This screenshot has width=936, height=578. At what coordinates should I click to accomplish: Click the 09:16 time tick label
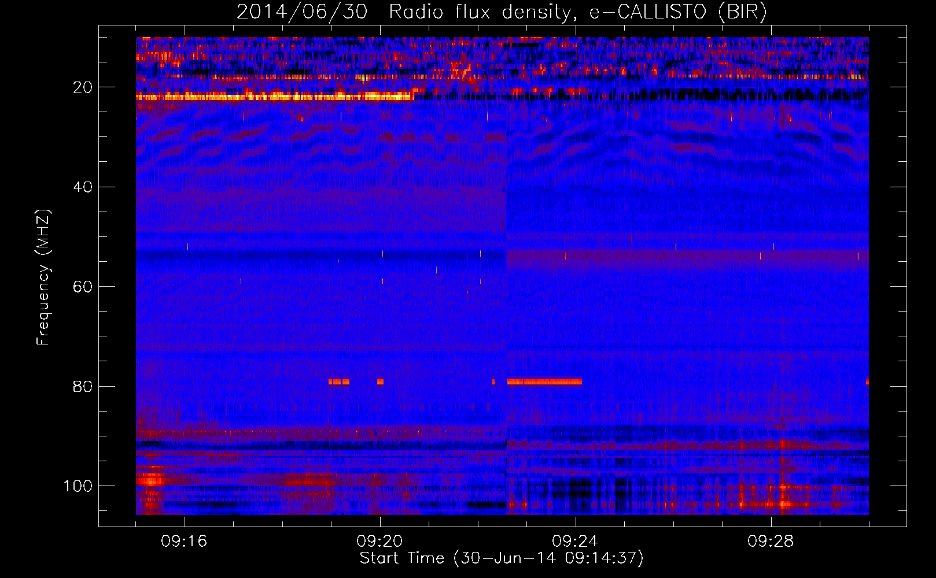(x=184, y=542)
